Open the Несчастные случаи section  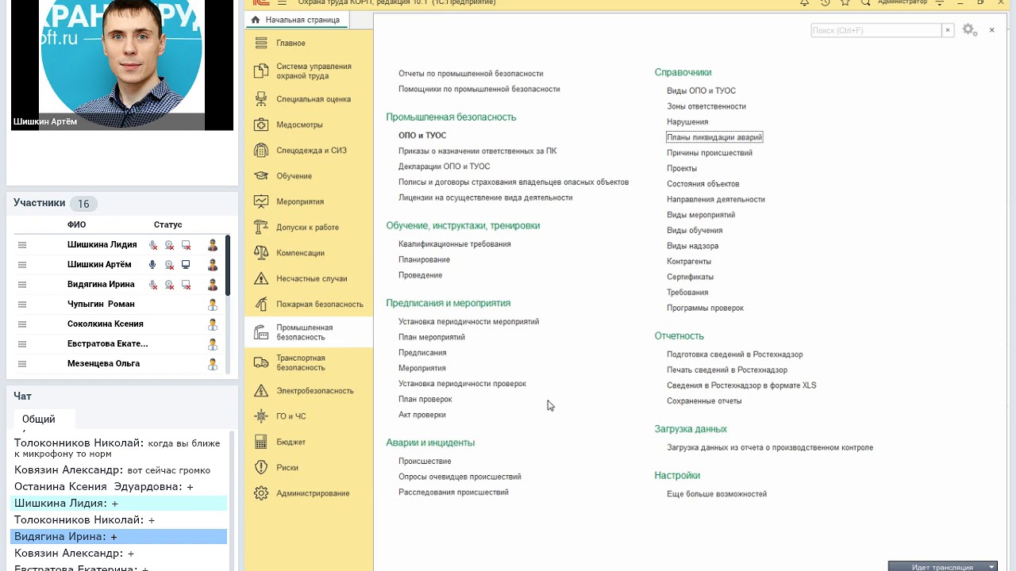tap(309, 278)
